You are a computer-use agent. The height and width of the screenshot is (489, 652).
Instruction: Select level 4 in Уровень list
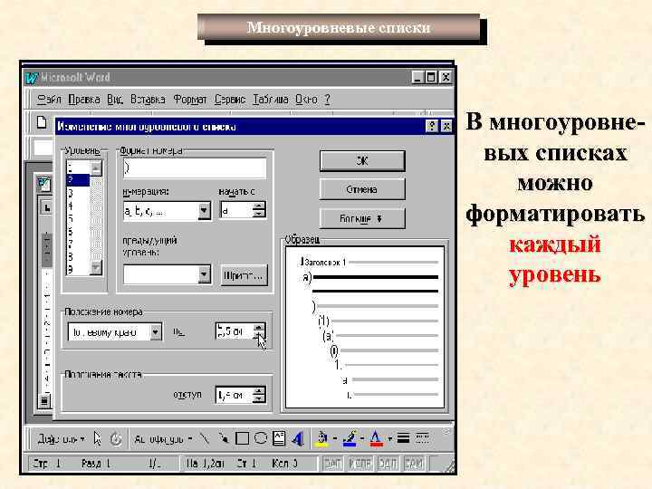pos(78,206)
